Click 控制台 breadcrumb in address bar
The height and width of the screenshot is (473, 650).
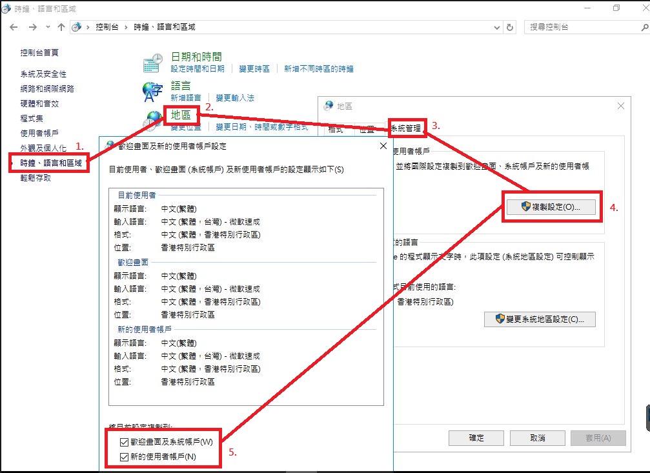[107, 27]
